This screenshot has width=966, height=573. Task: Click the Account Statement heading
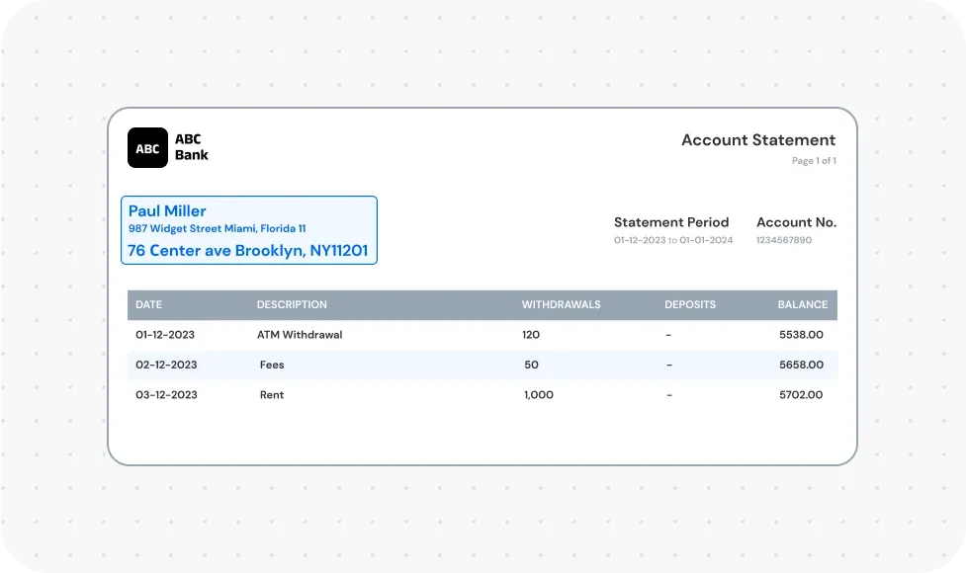pyautogui.click(x=757, y=140)
